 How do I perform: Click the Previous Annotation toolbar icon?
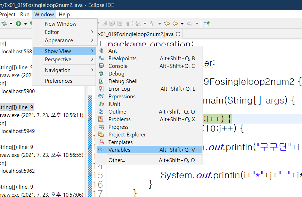tap(153, 24)
